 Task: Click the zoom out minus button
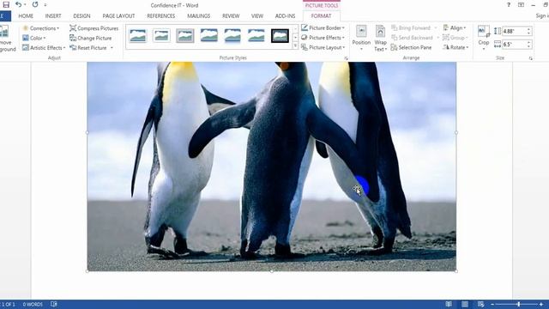click(x=492, y=305)
